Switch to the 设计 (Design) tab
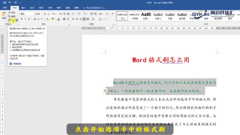Image resolution: width=240 pixels, height=135 pixels. 32,7
